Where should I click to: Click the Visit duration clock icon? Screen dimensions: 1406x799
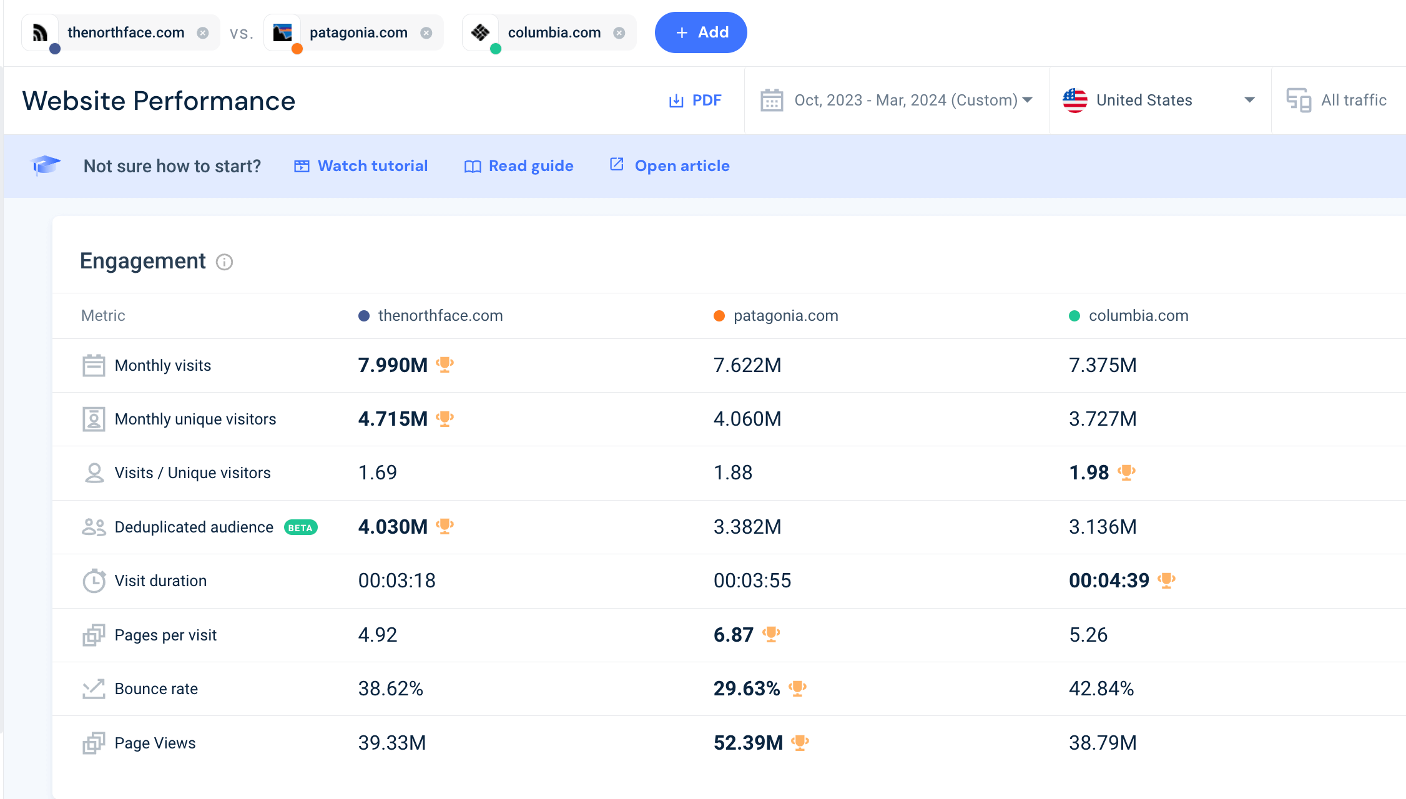(x=94, y=581)
